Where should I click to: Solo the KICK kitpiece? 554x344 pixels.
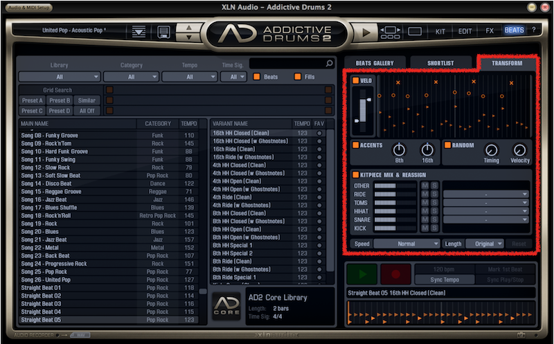tap(434, 228)
